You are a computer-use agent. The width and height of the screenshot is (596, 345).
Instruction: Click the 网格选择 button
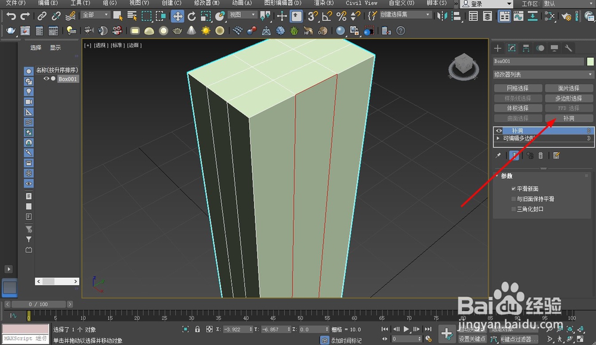(x=518, y=88)
